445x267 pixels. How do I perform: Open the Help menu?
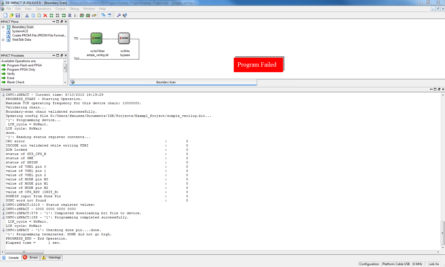pos(102,9)
